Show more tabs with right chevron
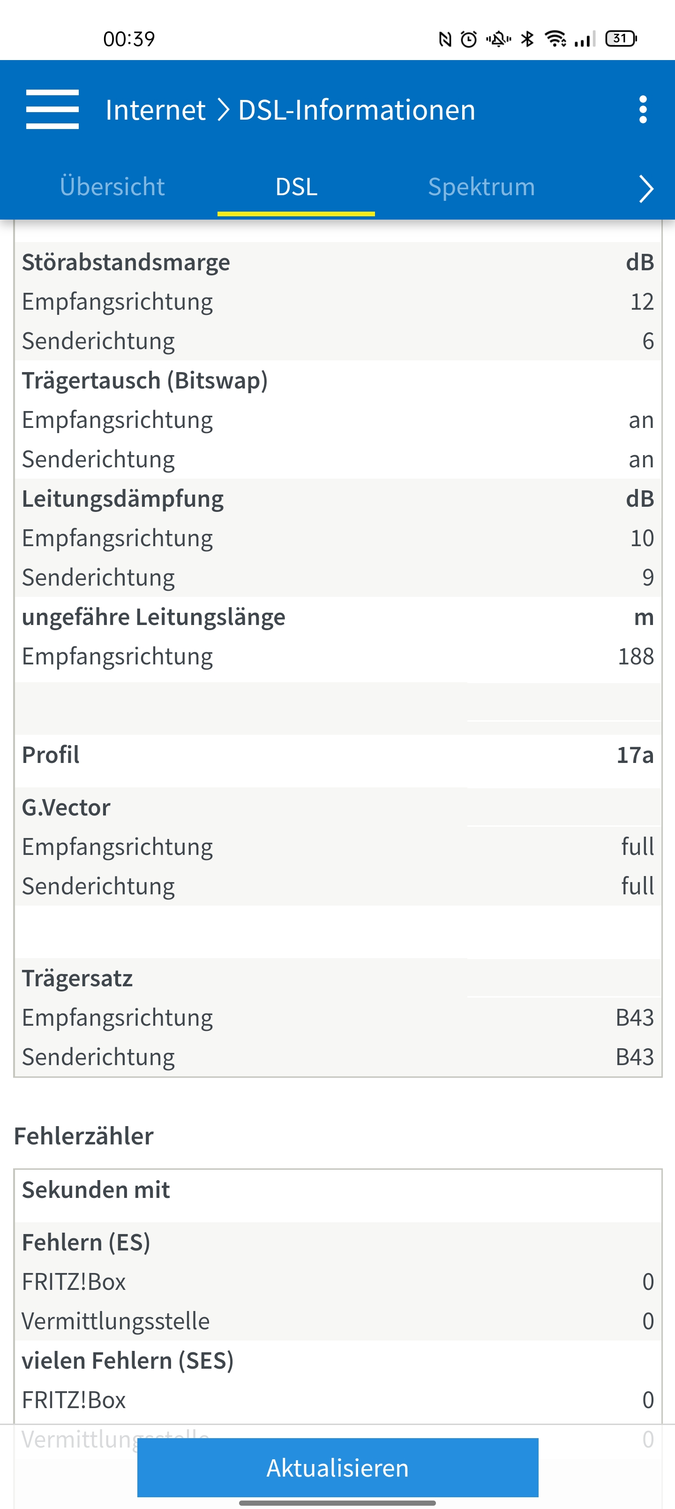675x1509 pixels. pyautogui.click(x=646, y=189)
